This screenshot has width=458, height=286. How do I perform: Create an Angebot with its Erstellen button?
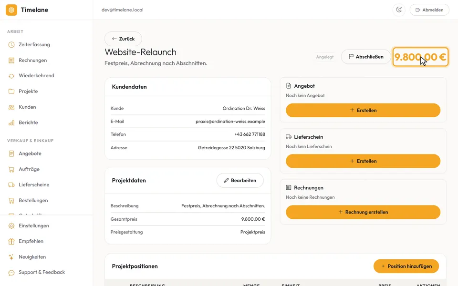point(363,110)
